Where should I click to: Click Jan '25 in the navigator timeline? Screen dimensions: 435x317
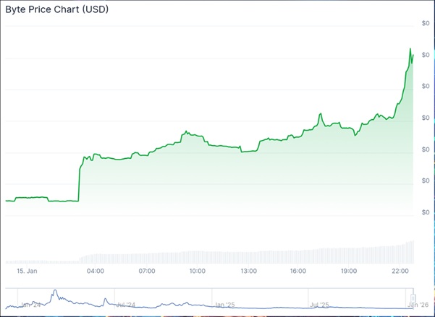224,305
